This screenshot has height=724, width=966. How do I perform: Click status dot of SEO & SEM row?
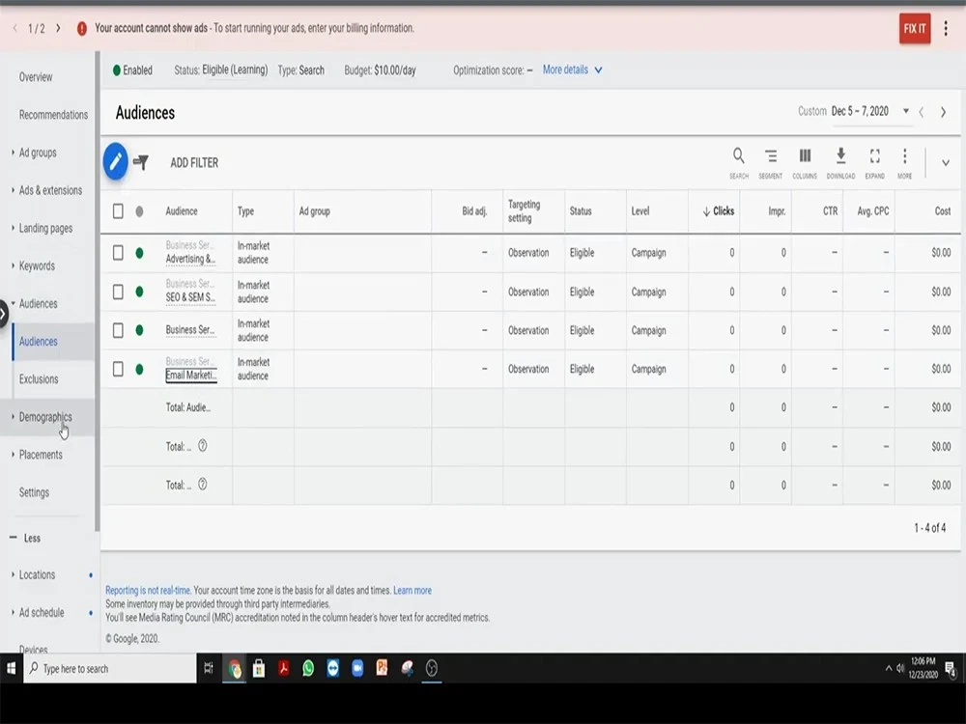click(140, 292)
